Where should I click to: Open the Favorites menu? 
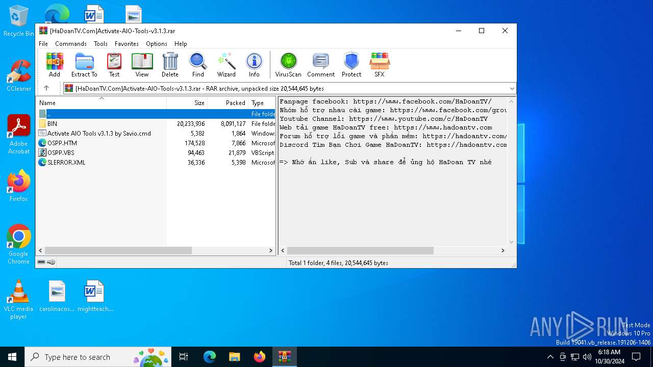click(127, 44)
